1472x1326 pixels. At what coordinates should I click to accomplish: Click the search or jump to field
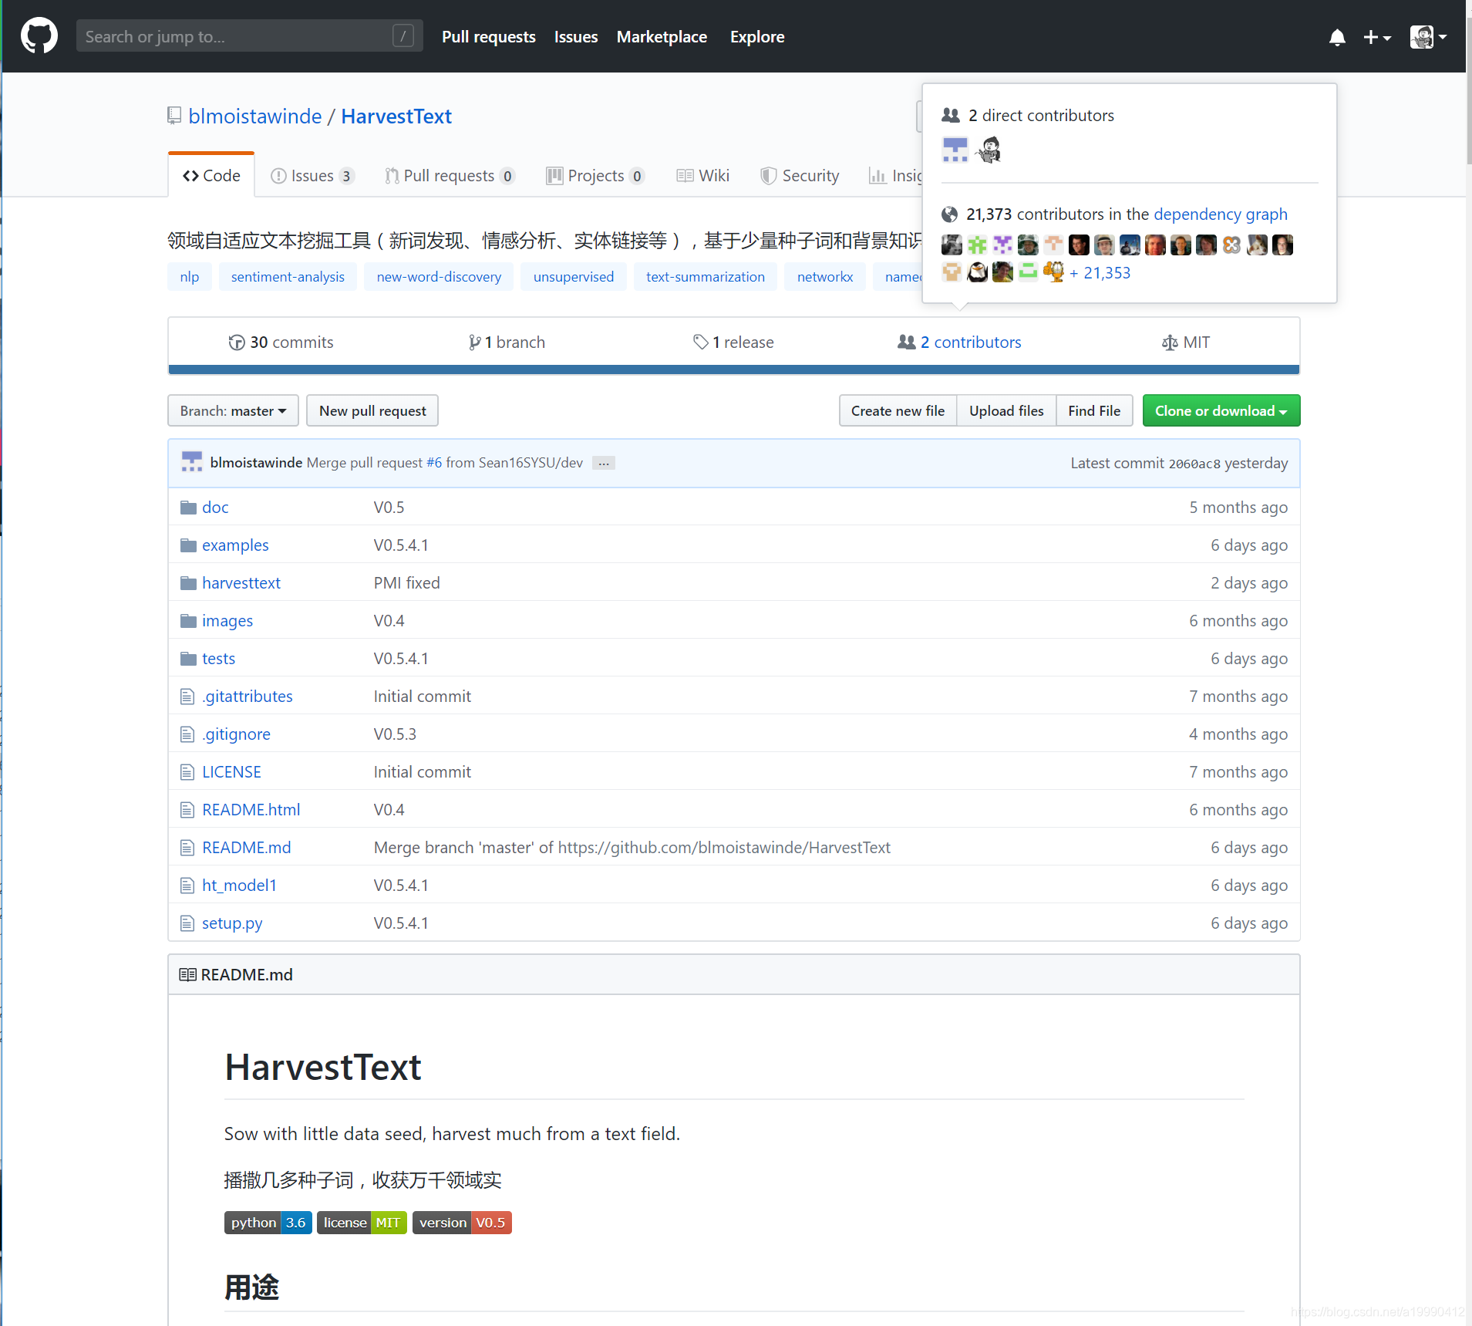[249, 35]
